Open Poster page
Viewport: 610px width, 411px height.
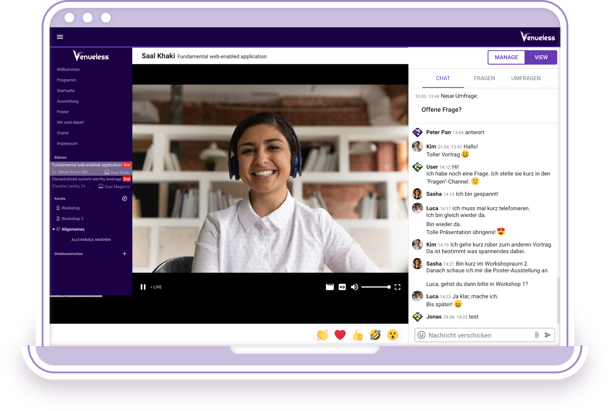click(63, 112)
